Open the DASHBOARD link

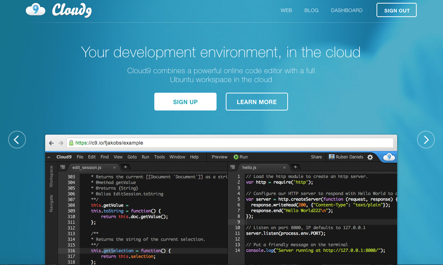(347, 11)
